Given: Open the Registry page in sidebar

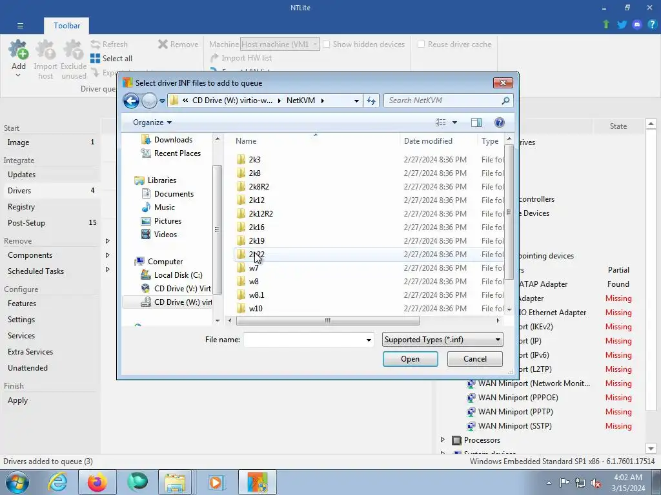Looking at the screenshot, I should point(21,207).
